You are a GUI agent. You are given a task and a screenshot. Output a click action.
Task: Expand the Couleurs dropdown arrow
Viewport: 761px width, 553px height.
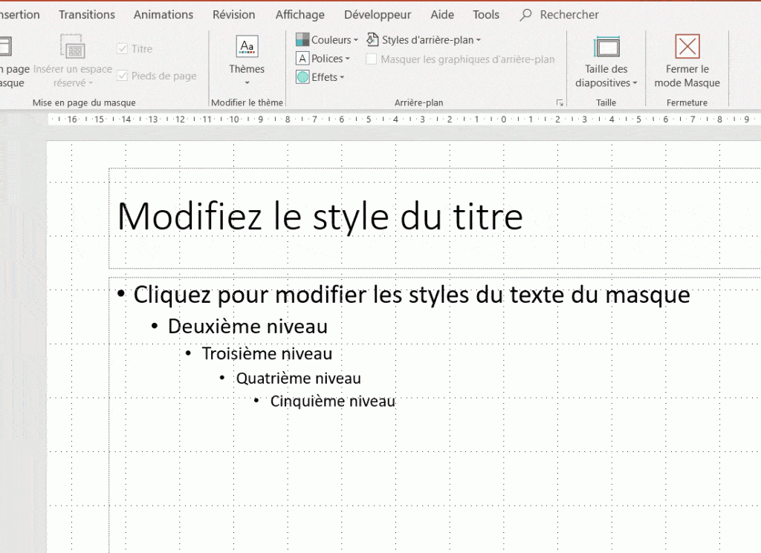(x=357, y=39)
